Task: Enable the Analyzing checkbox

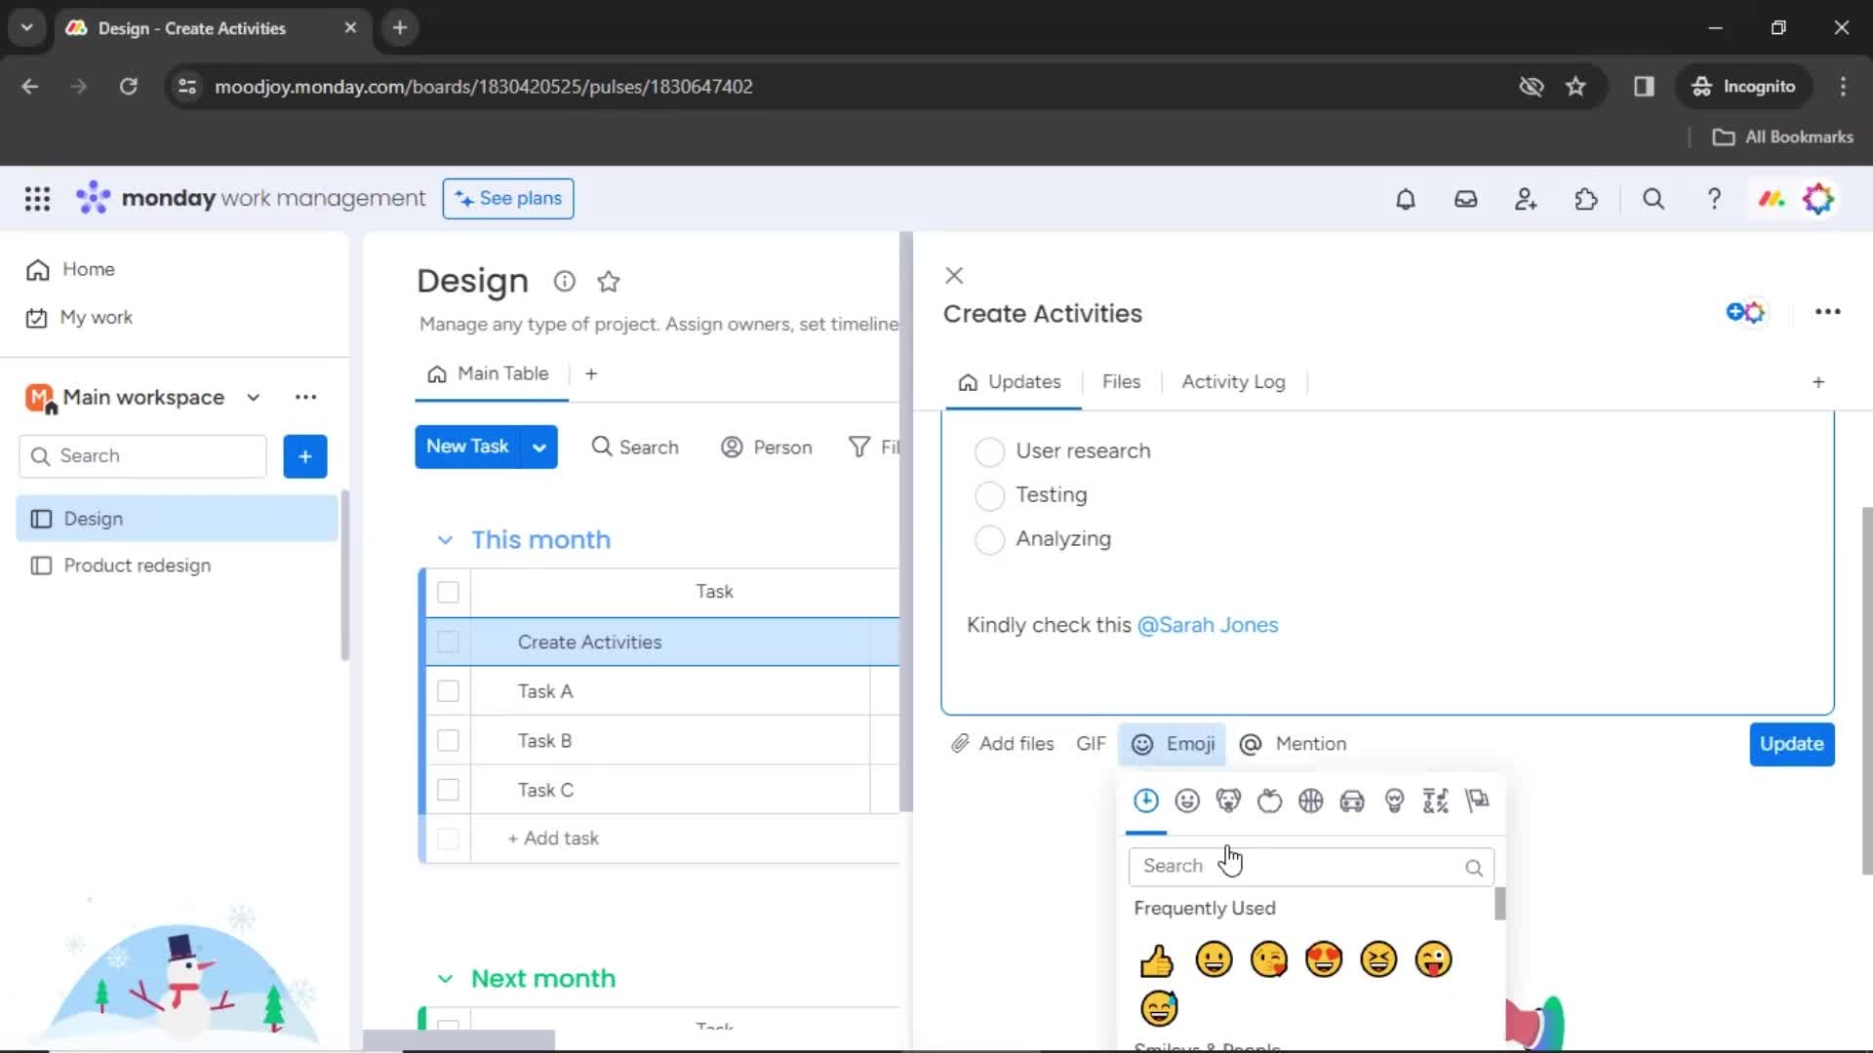Action: click(989, 539)
